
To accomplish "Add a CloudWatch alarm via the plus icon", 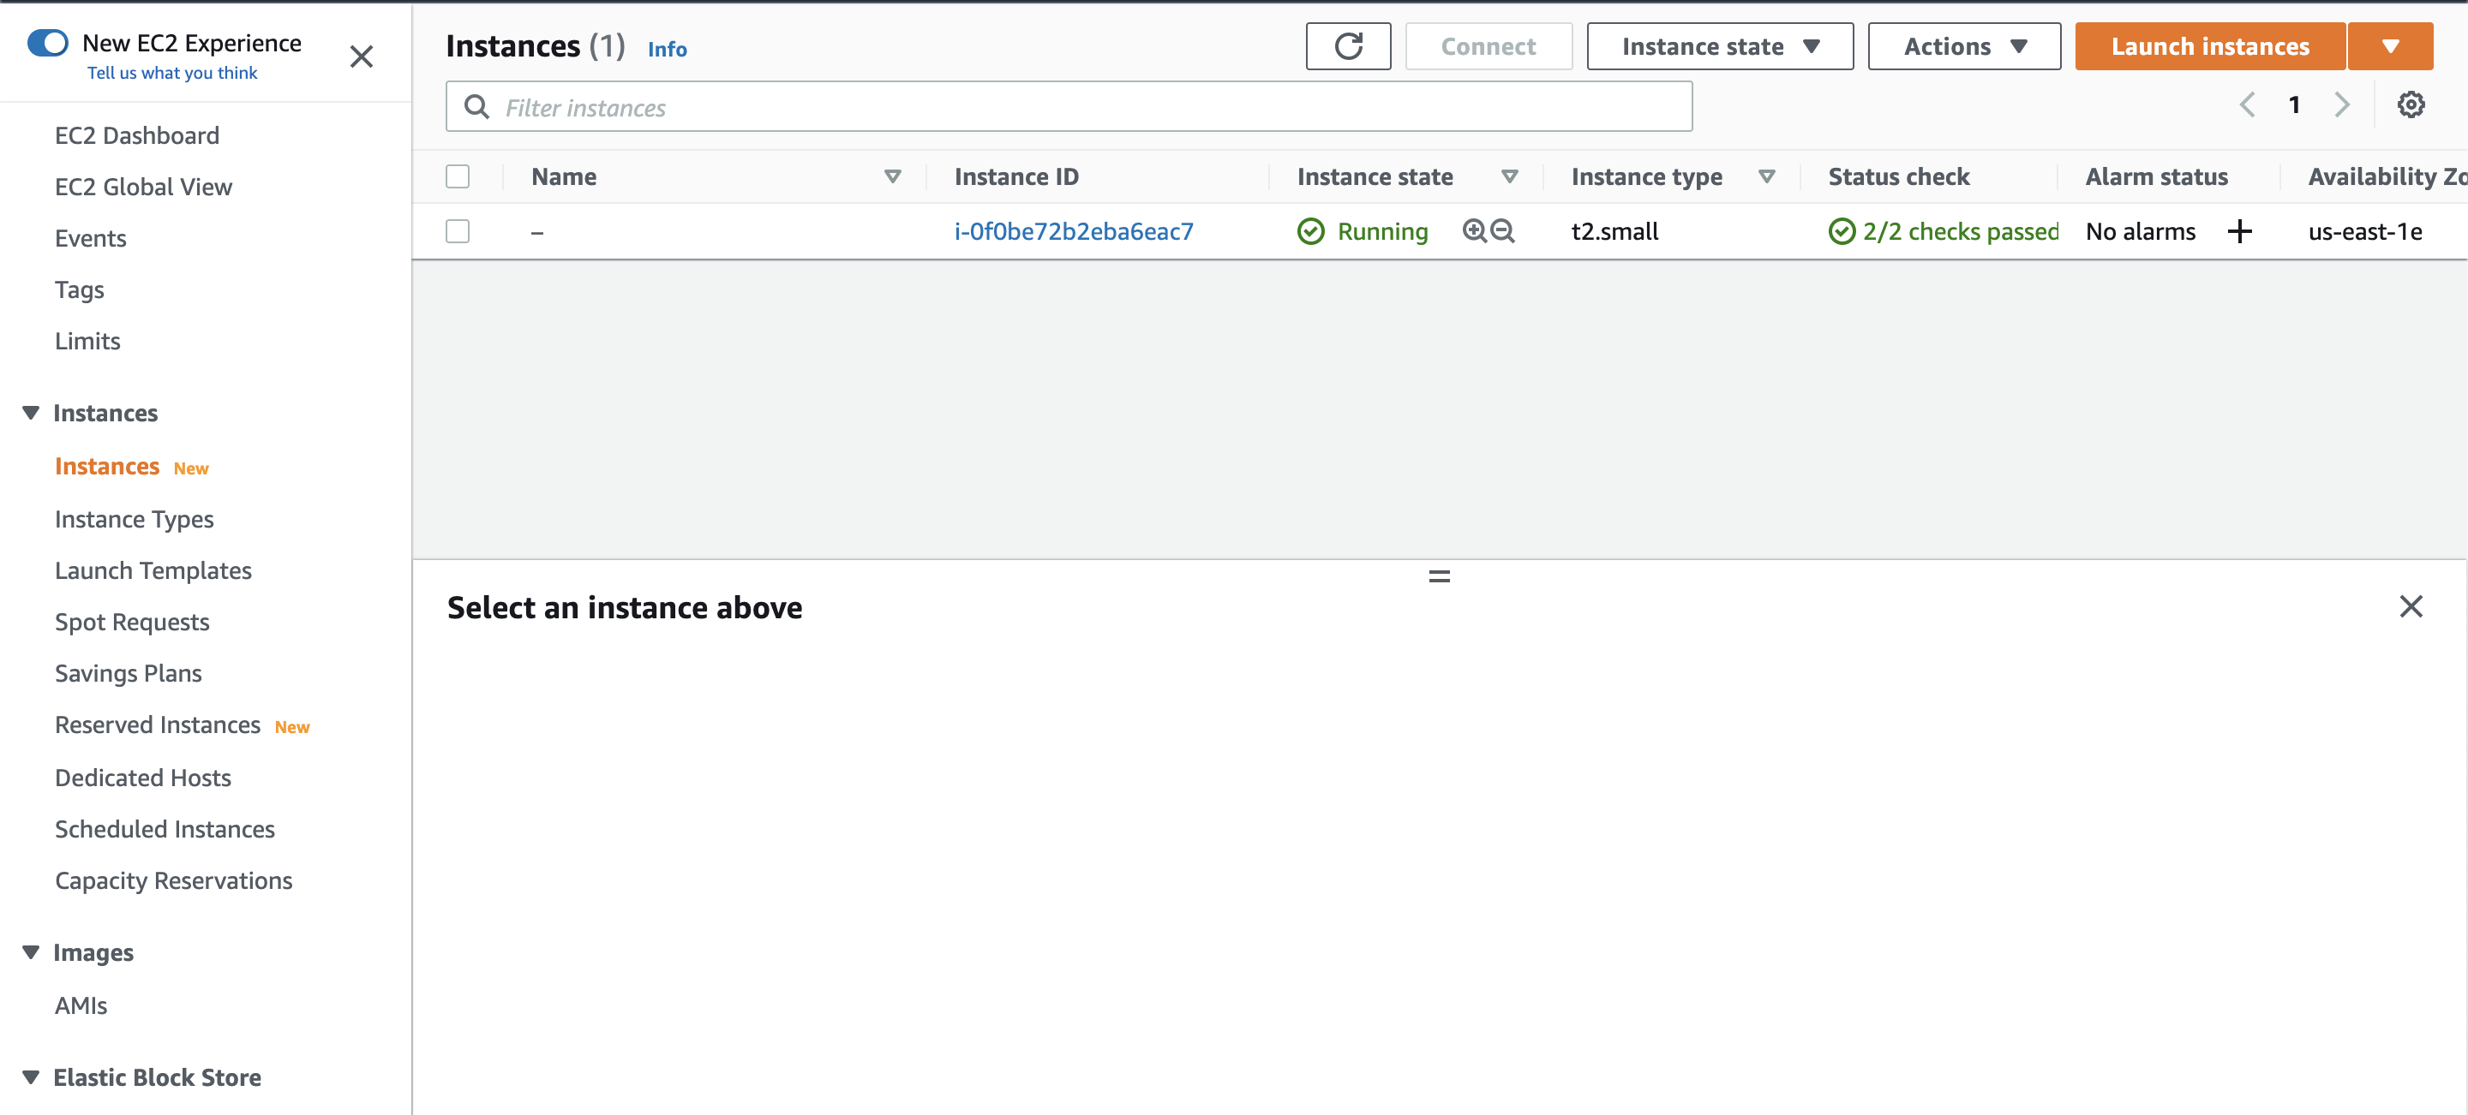I will [2241, 230].
